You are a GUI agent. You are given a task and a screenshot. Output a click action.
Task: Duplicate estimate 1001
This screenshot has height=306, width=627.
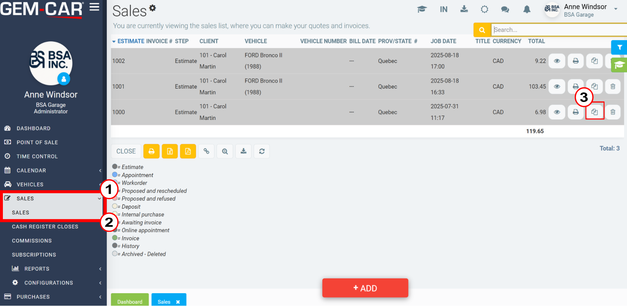(x=594, y=86)
